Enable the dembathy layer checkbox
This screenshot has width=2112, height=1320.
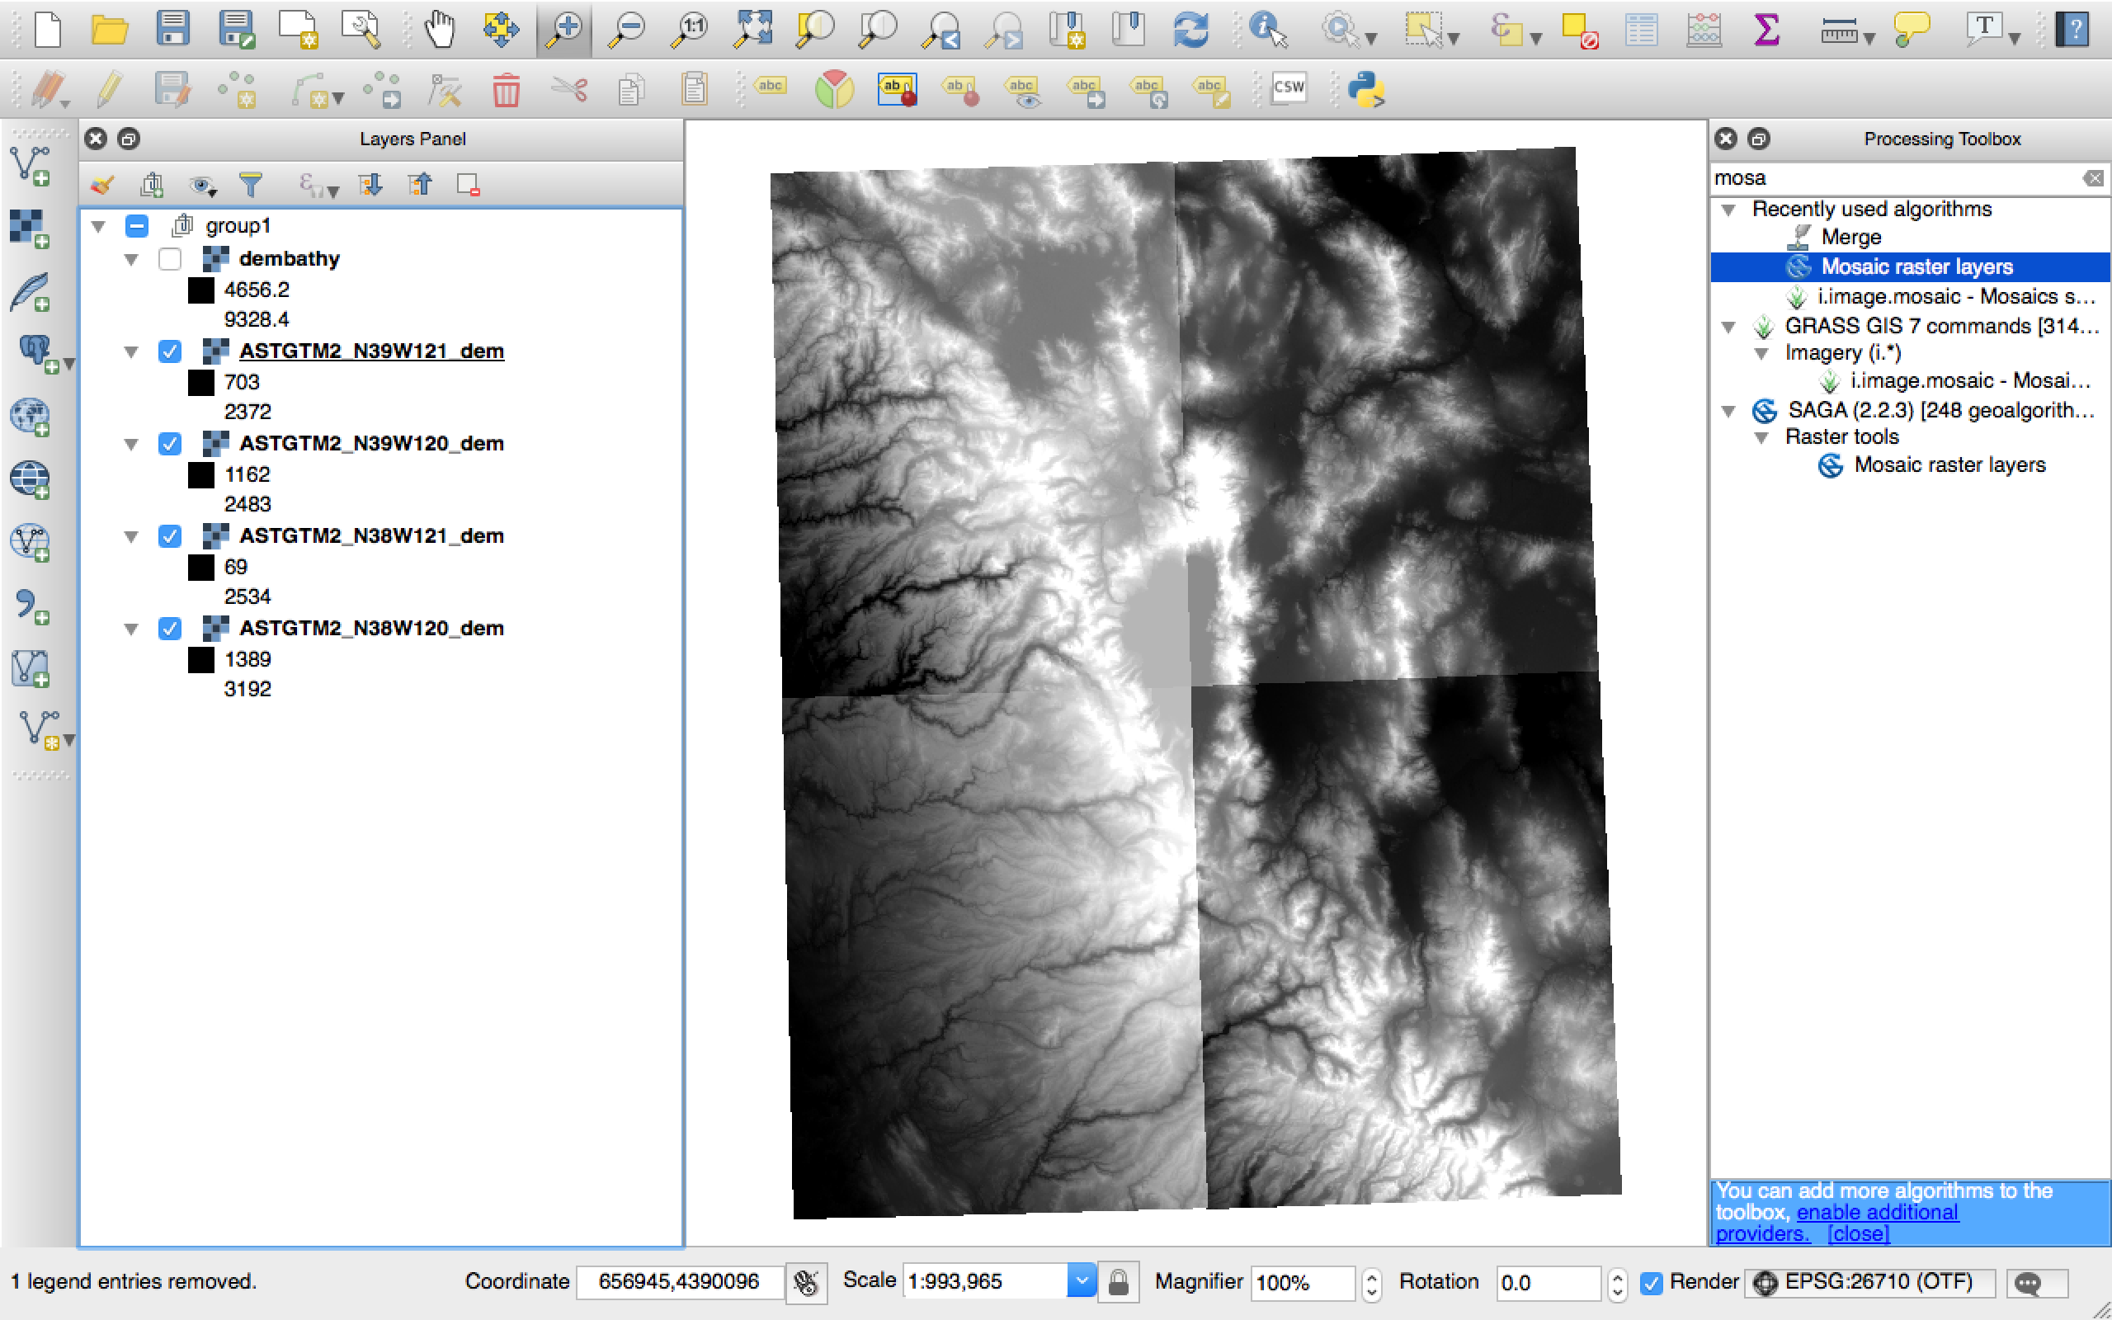pos(169,259)
